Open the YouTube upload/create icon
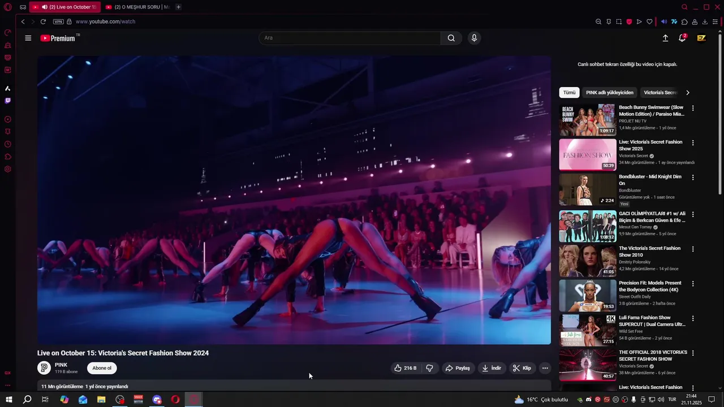The height and width of the screenshot is (407, 724). click(665, 38)
